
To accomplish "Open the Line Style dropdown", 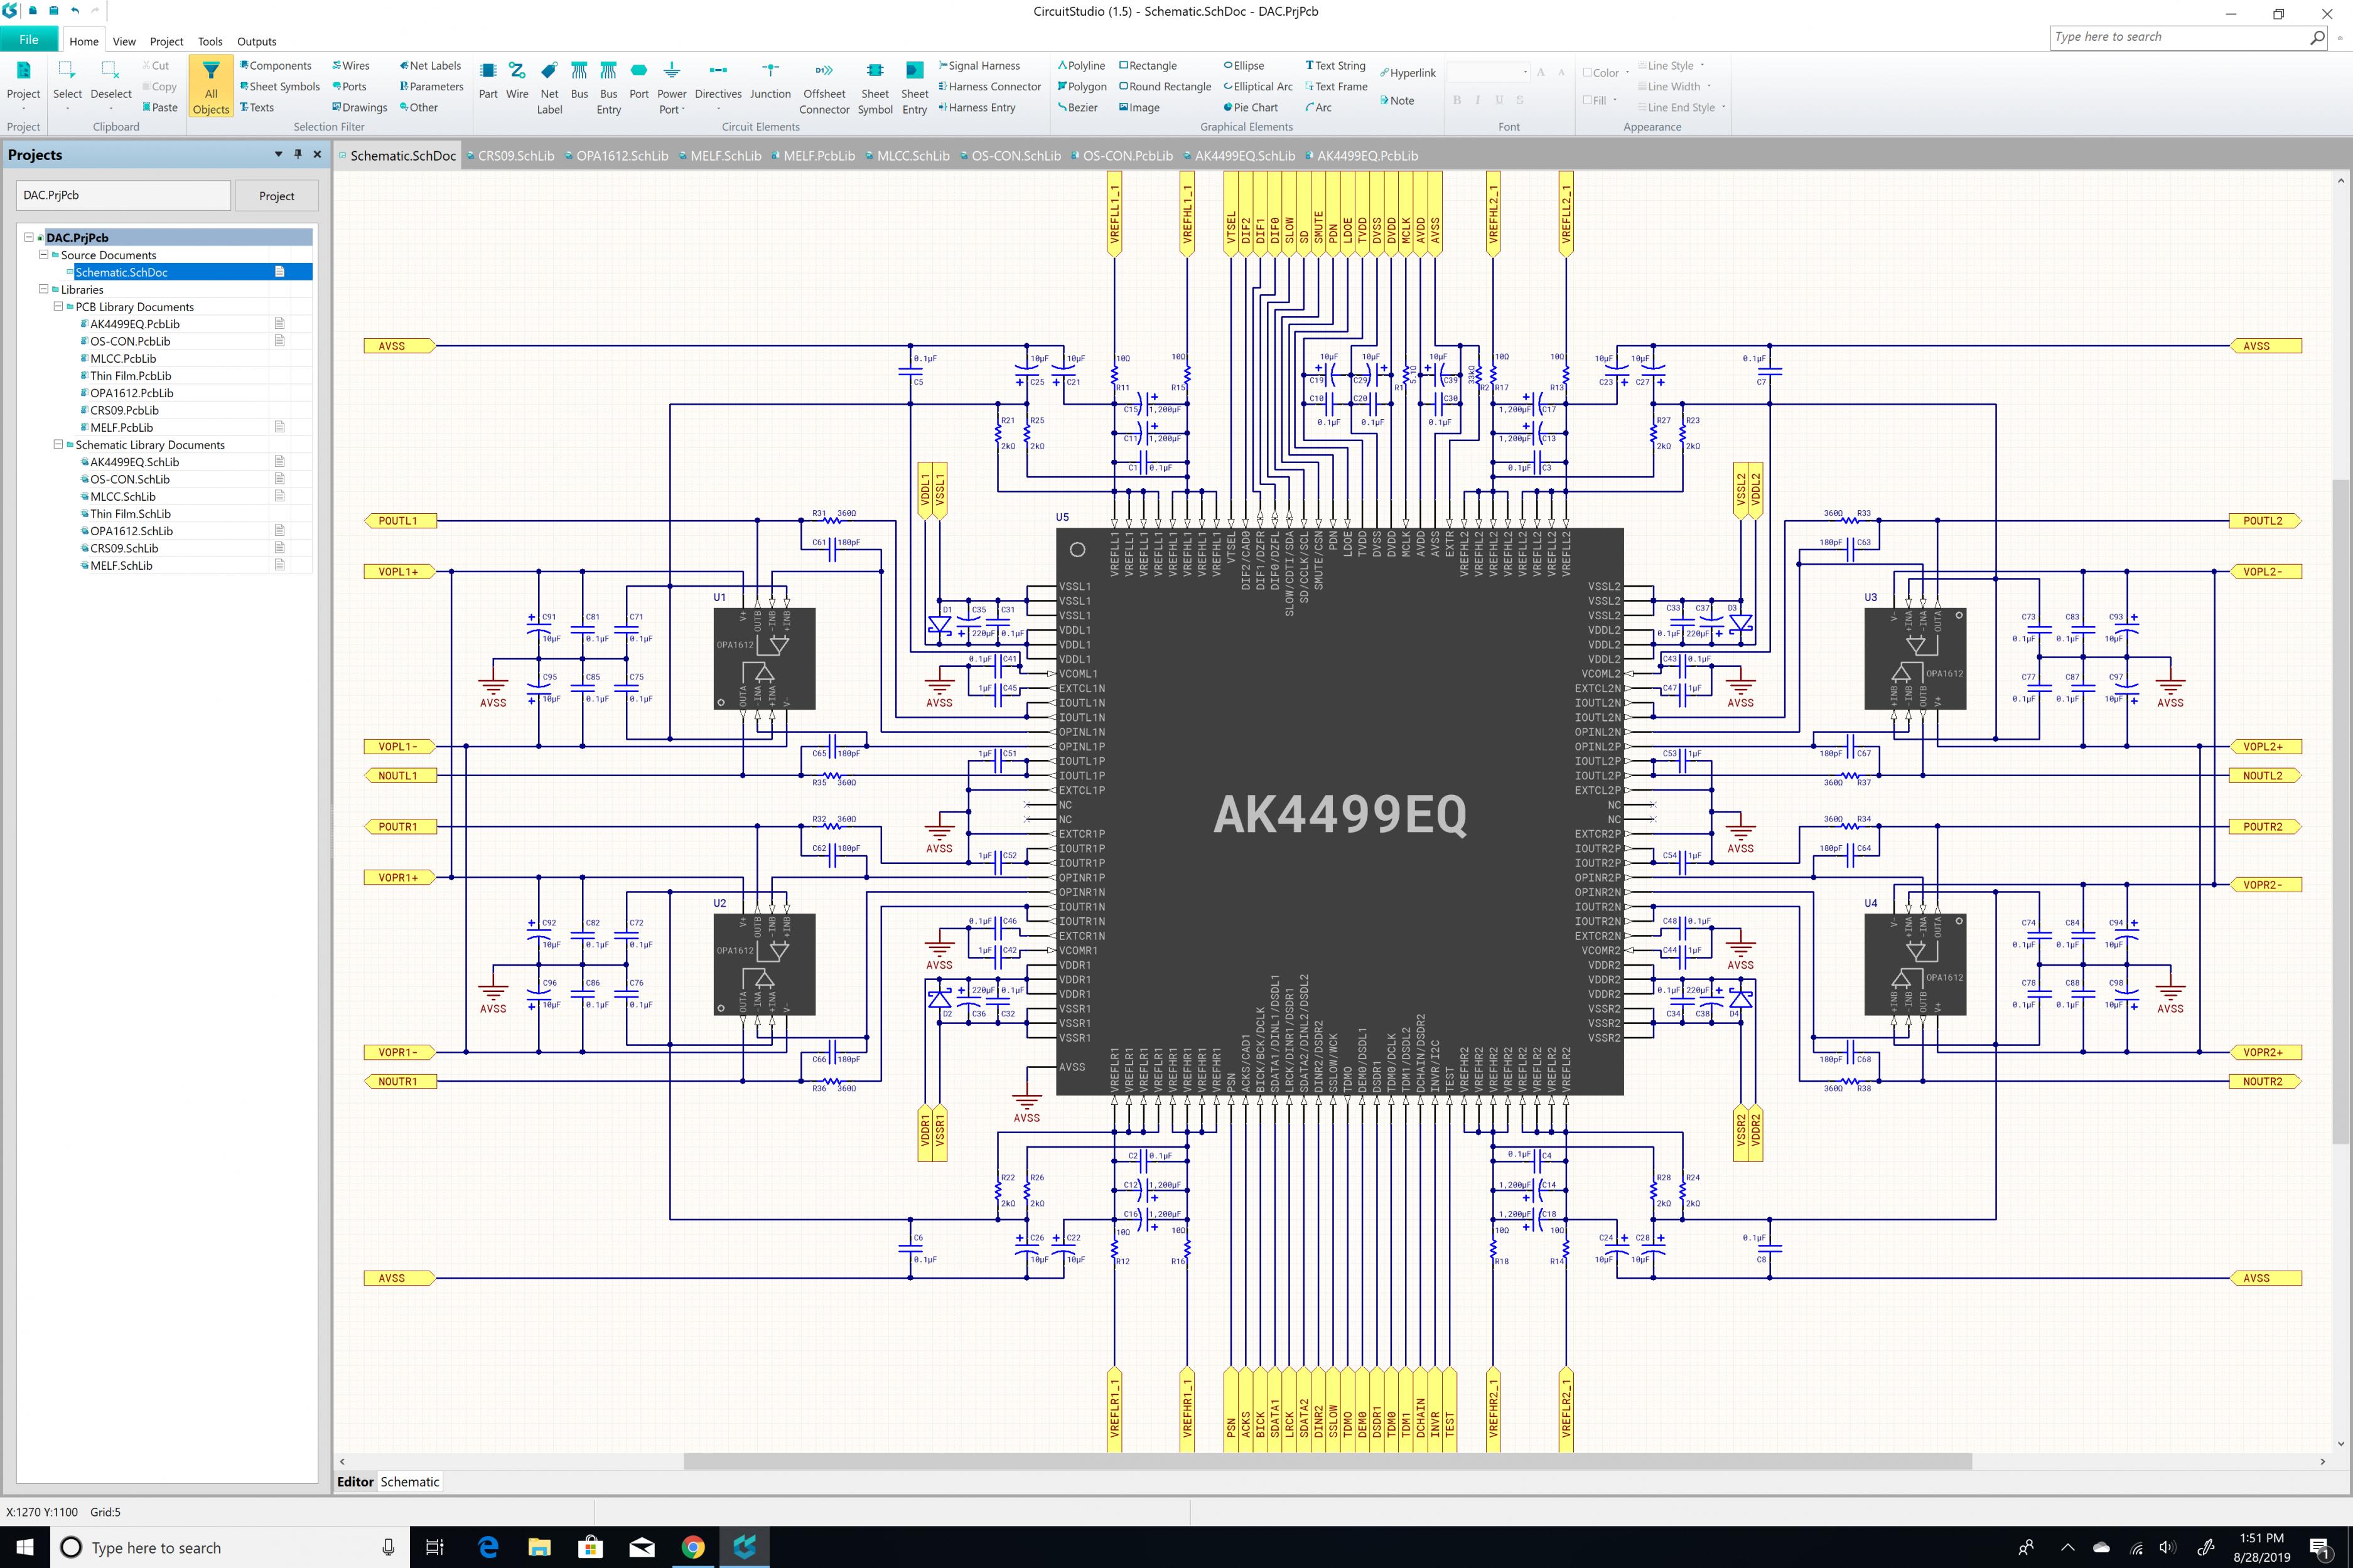I will 1671,66.
